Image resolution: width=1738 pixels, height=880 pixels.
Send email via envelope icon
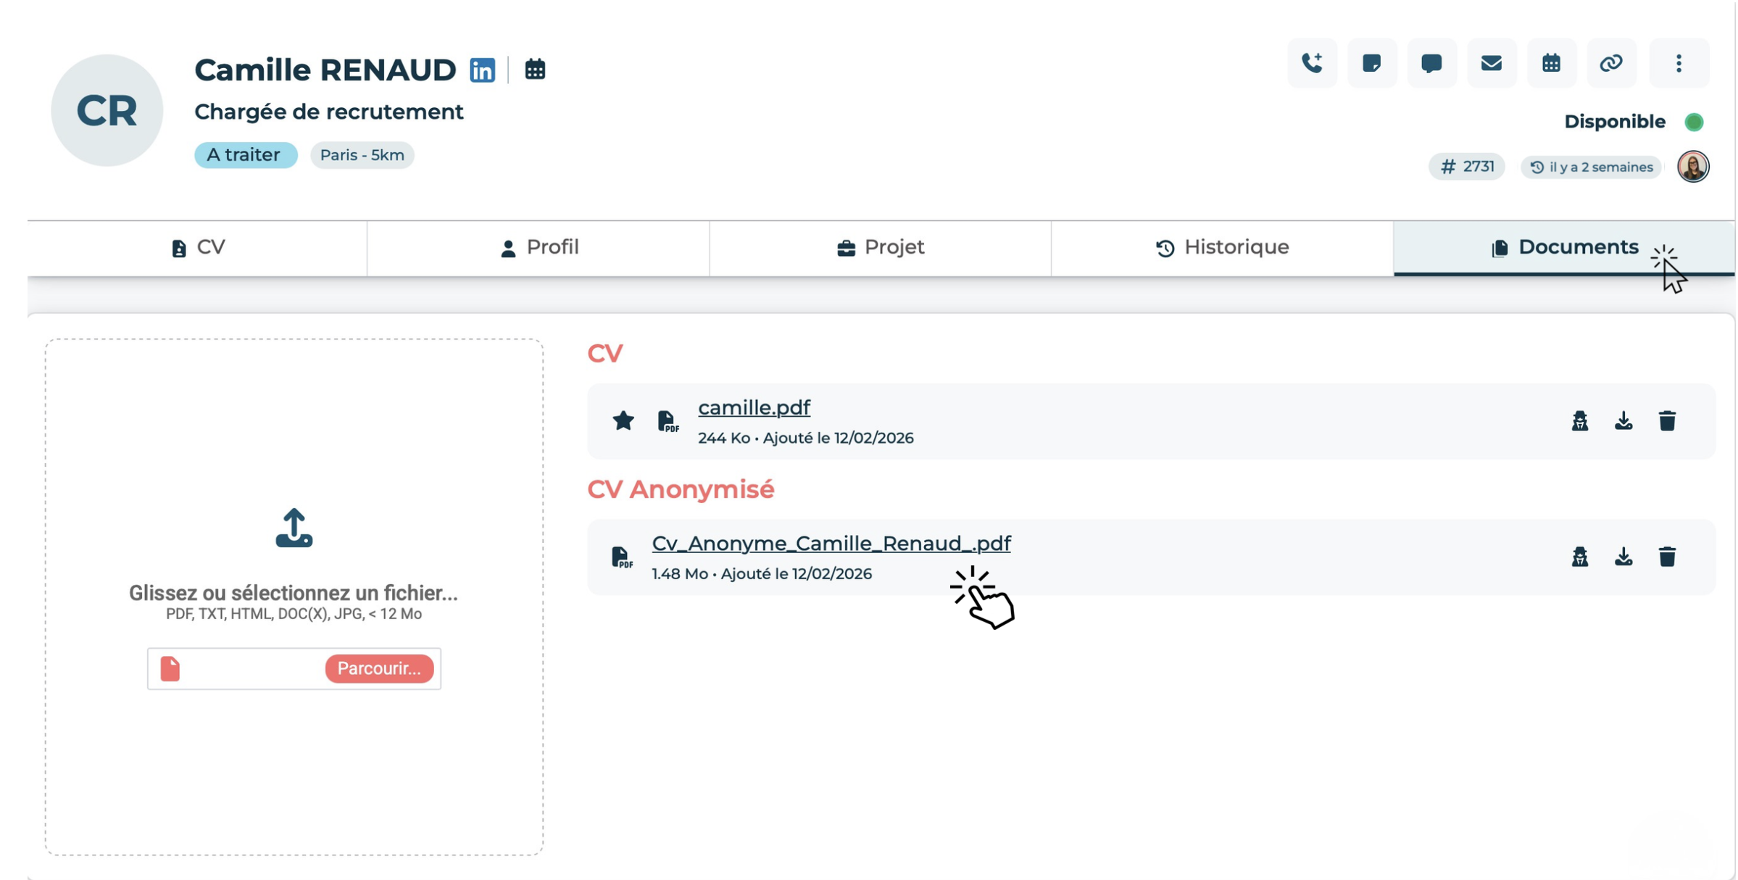(x=1491, y=63)
